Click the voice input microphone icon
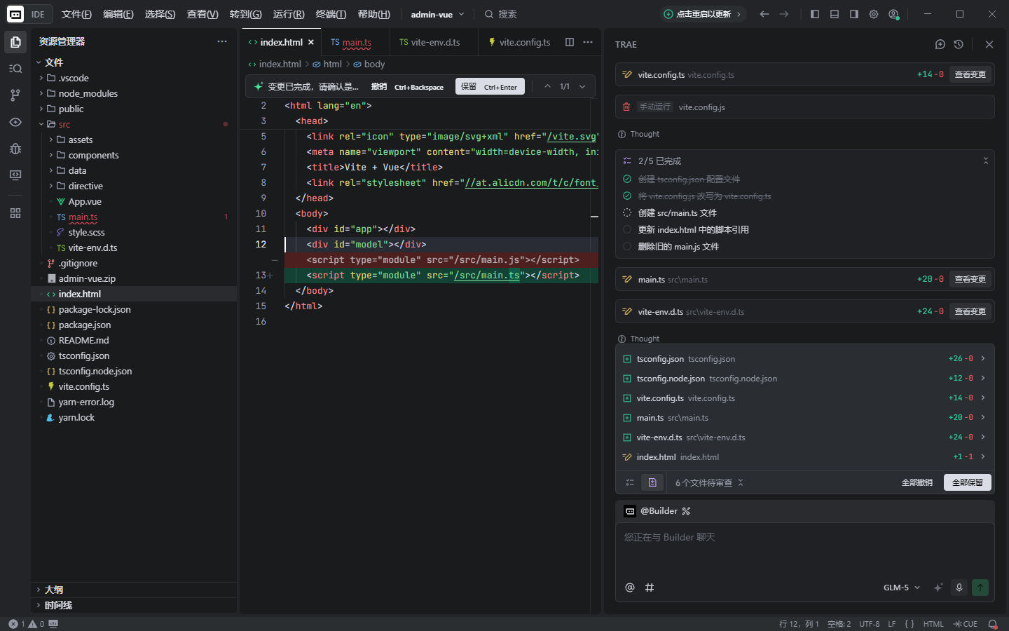The height and width of the screenshot is (631, 1009). (959, 588)
